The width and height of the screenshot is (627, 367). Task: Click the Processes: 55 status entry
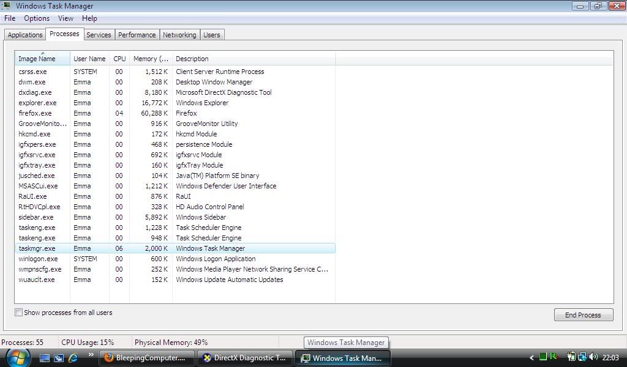[23, 343]
